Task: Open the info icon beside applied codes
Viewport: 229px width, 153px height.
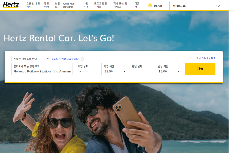Action: coord(82,59)
